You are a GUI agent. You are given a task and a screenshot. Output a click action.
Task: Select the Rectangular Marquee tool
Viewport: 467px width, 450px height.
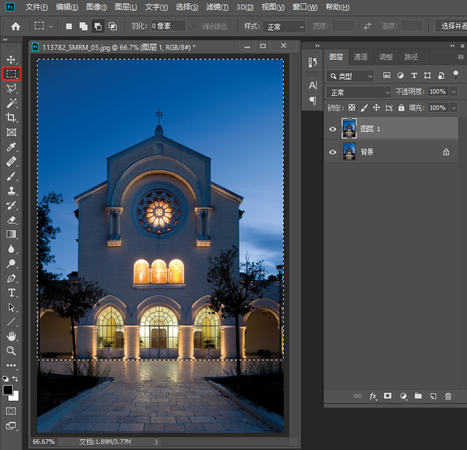pos(11,74)
